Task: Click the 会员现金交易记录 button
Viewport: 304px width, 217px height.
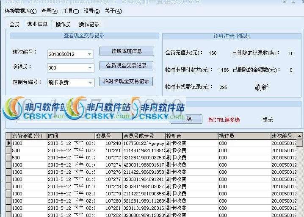Action: [127, 66]
